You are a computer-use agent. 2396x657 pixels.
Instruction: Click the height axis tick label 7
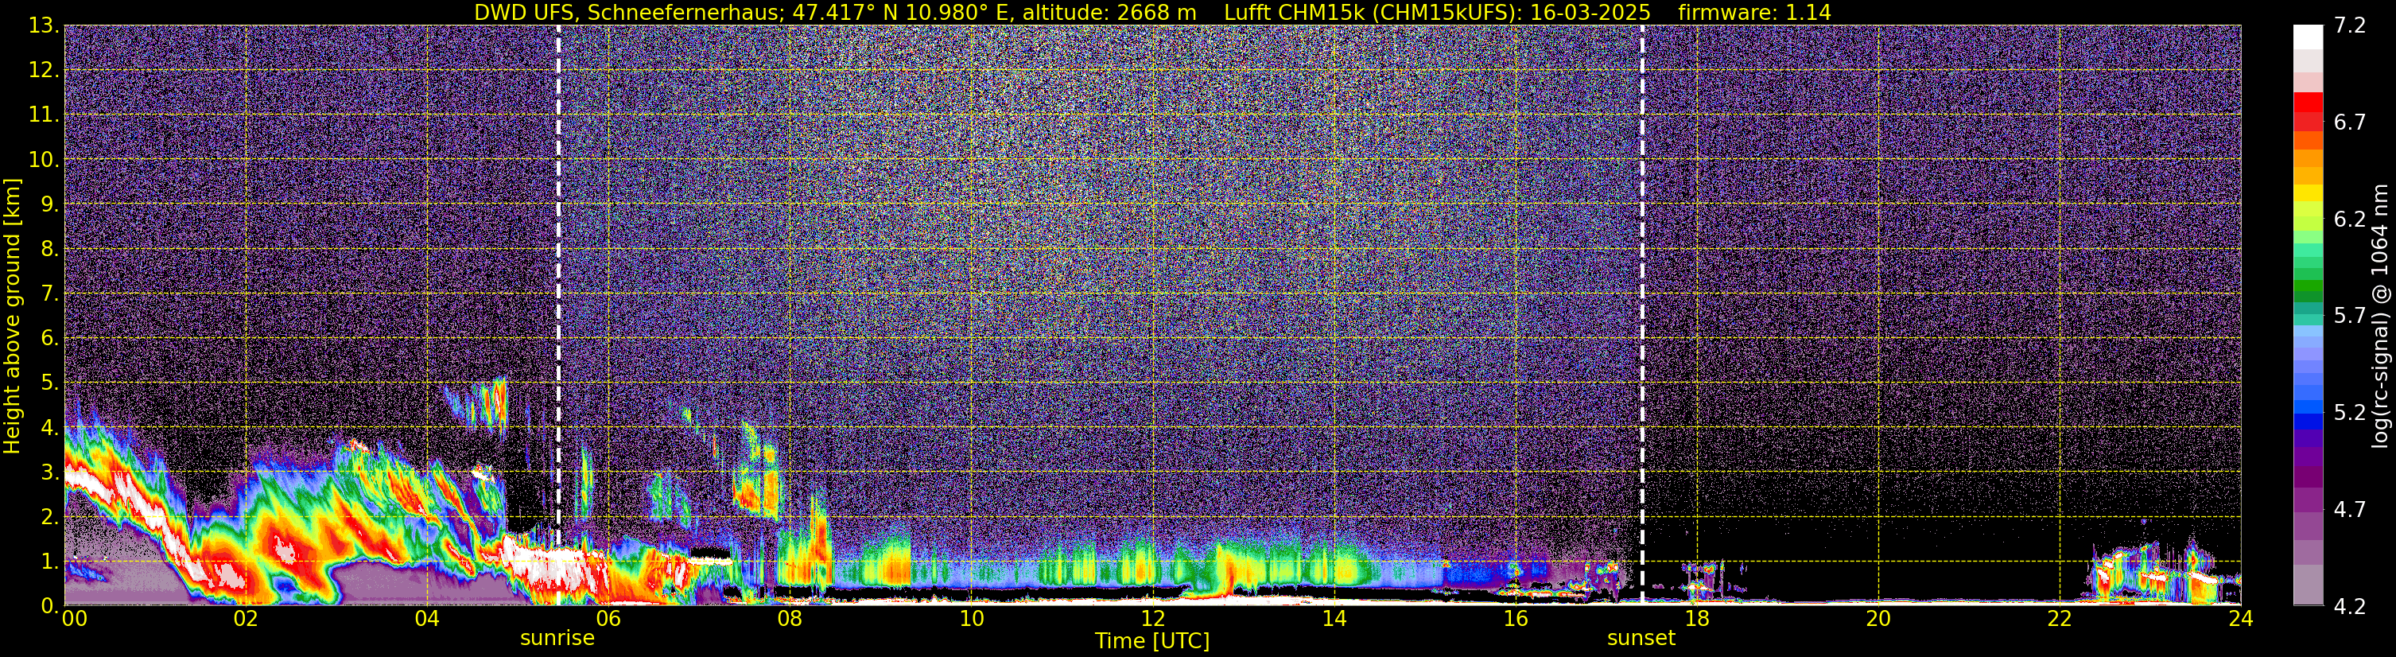(x=49, y=294)
